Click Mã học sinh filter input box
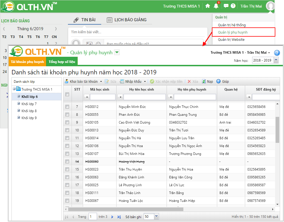 [x=103, y=97]
